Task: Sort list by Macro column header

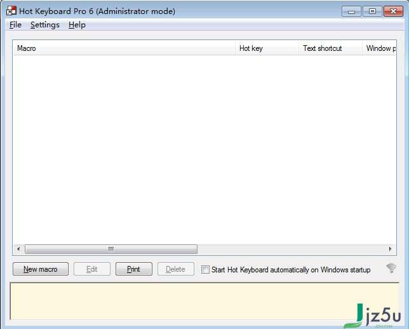Action: pos(124,48)
